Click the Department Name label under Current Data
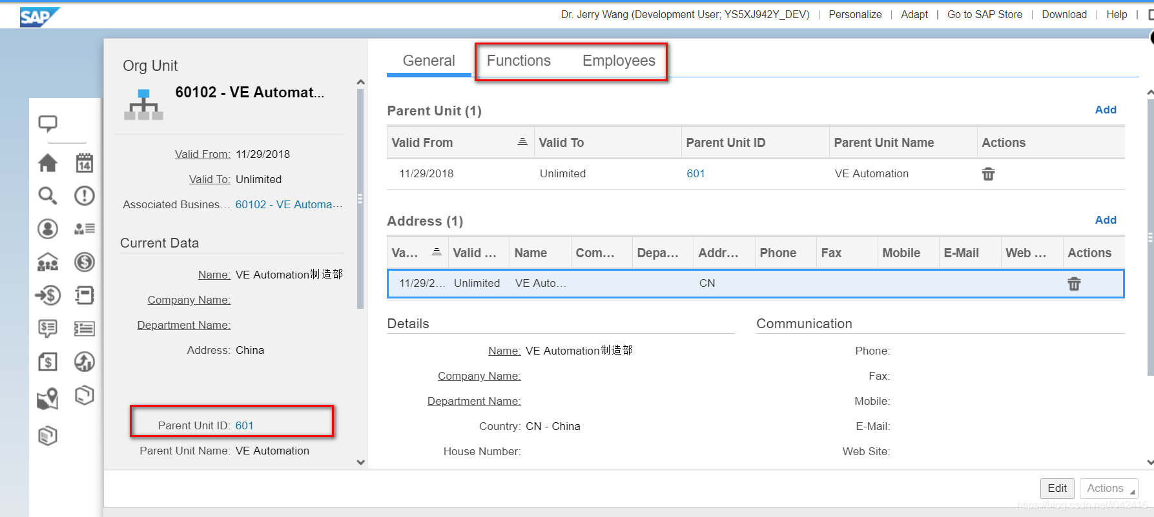The image size is (1154, 517). 183,325
